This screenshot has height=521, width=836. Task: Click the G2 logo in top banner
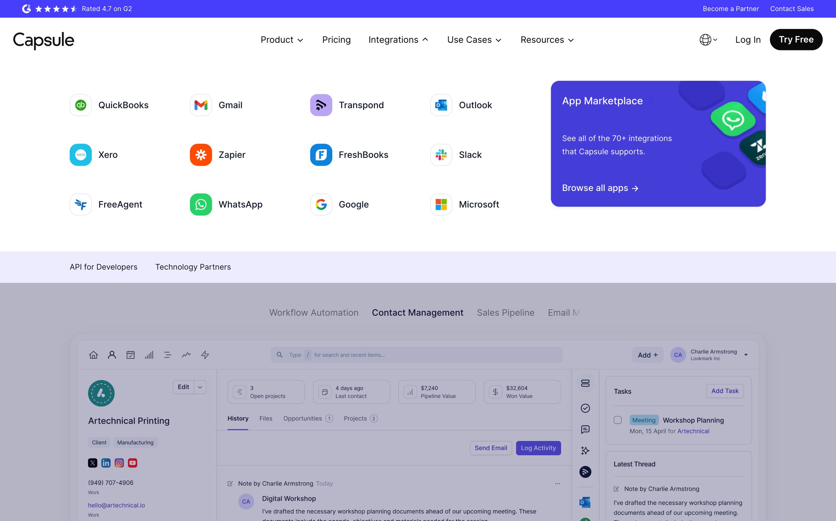tap(26, 9)
